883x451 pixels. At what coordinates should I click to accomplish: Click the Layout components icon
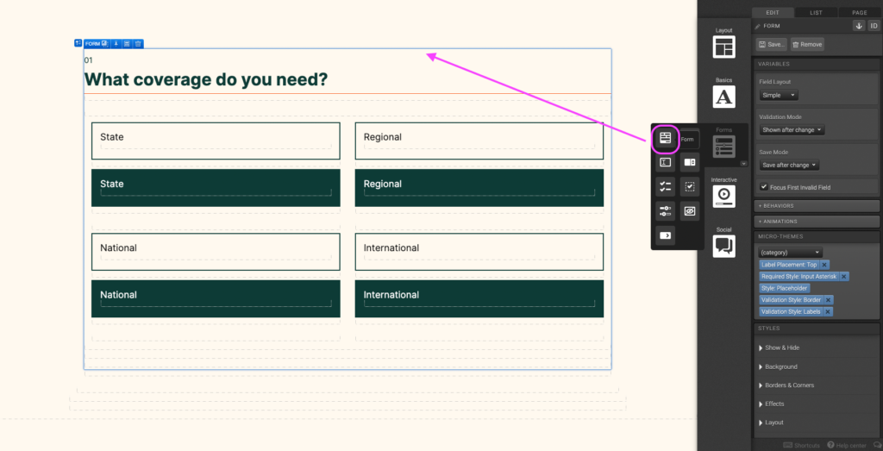pyautogui.click(x=723, y=47)
